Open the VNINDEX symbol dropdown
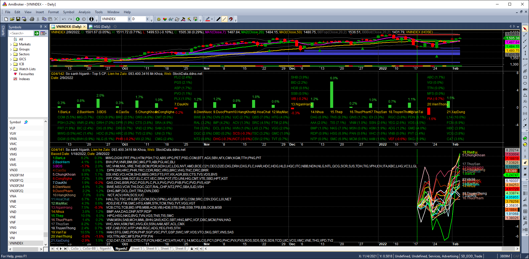The image size is (529, 259). tap(129, 19)
